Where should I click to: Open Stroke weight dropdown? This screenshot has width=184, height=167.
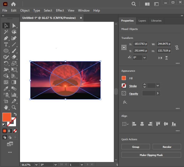point(158,86)
